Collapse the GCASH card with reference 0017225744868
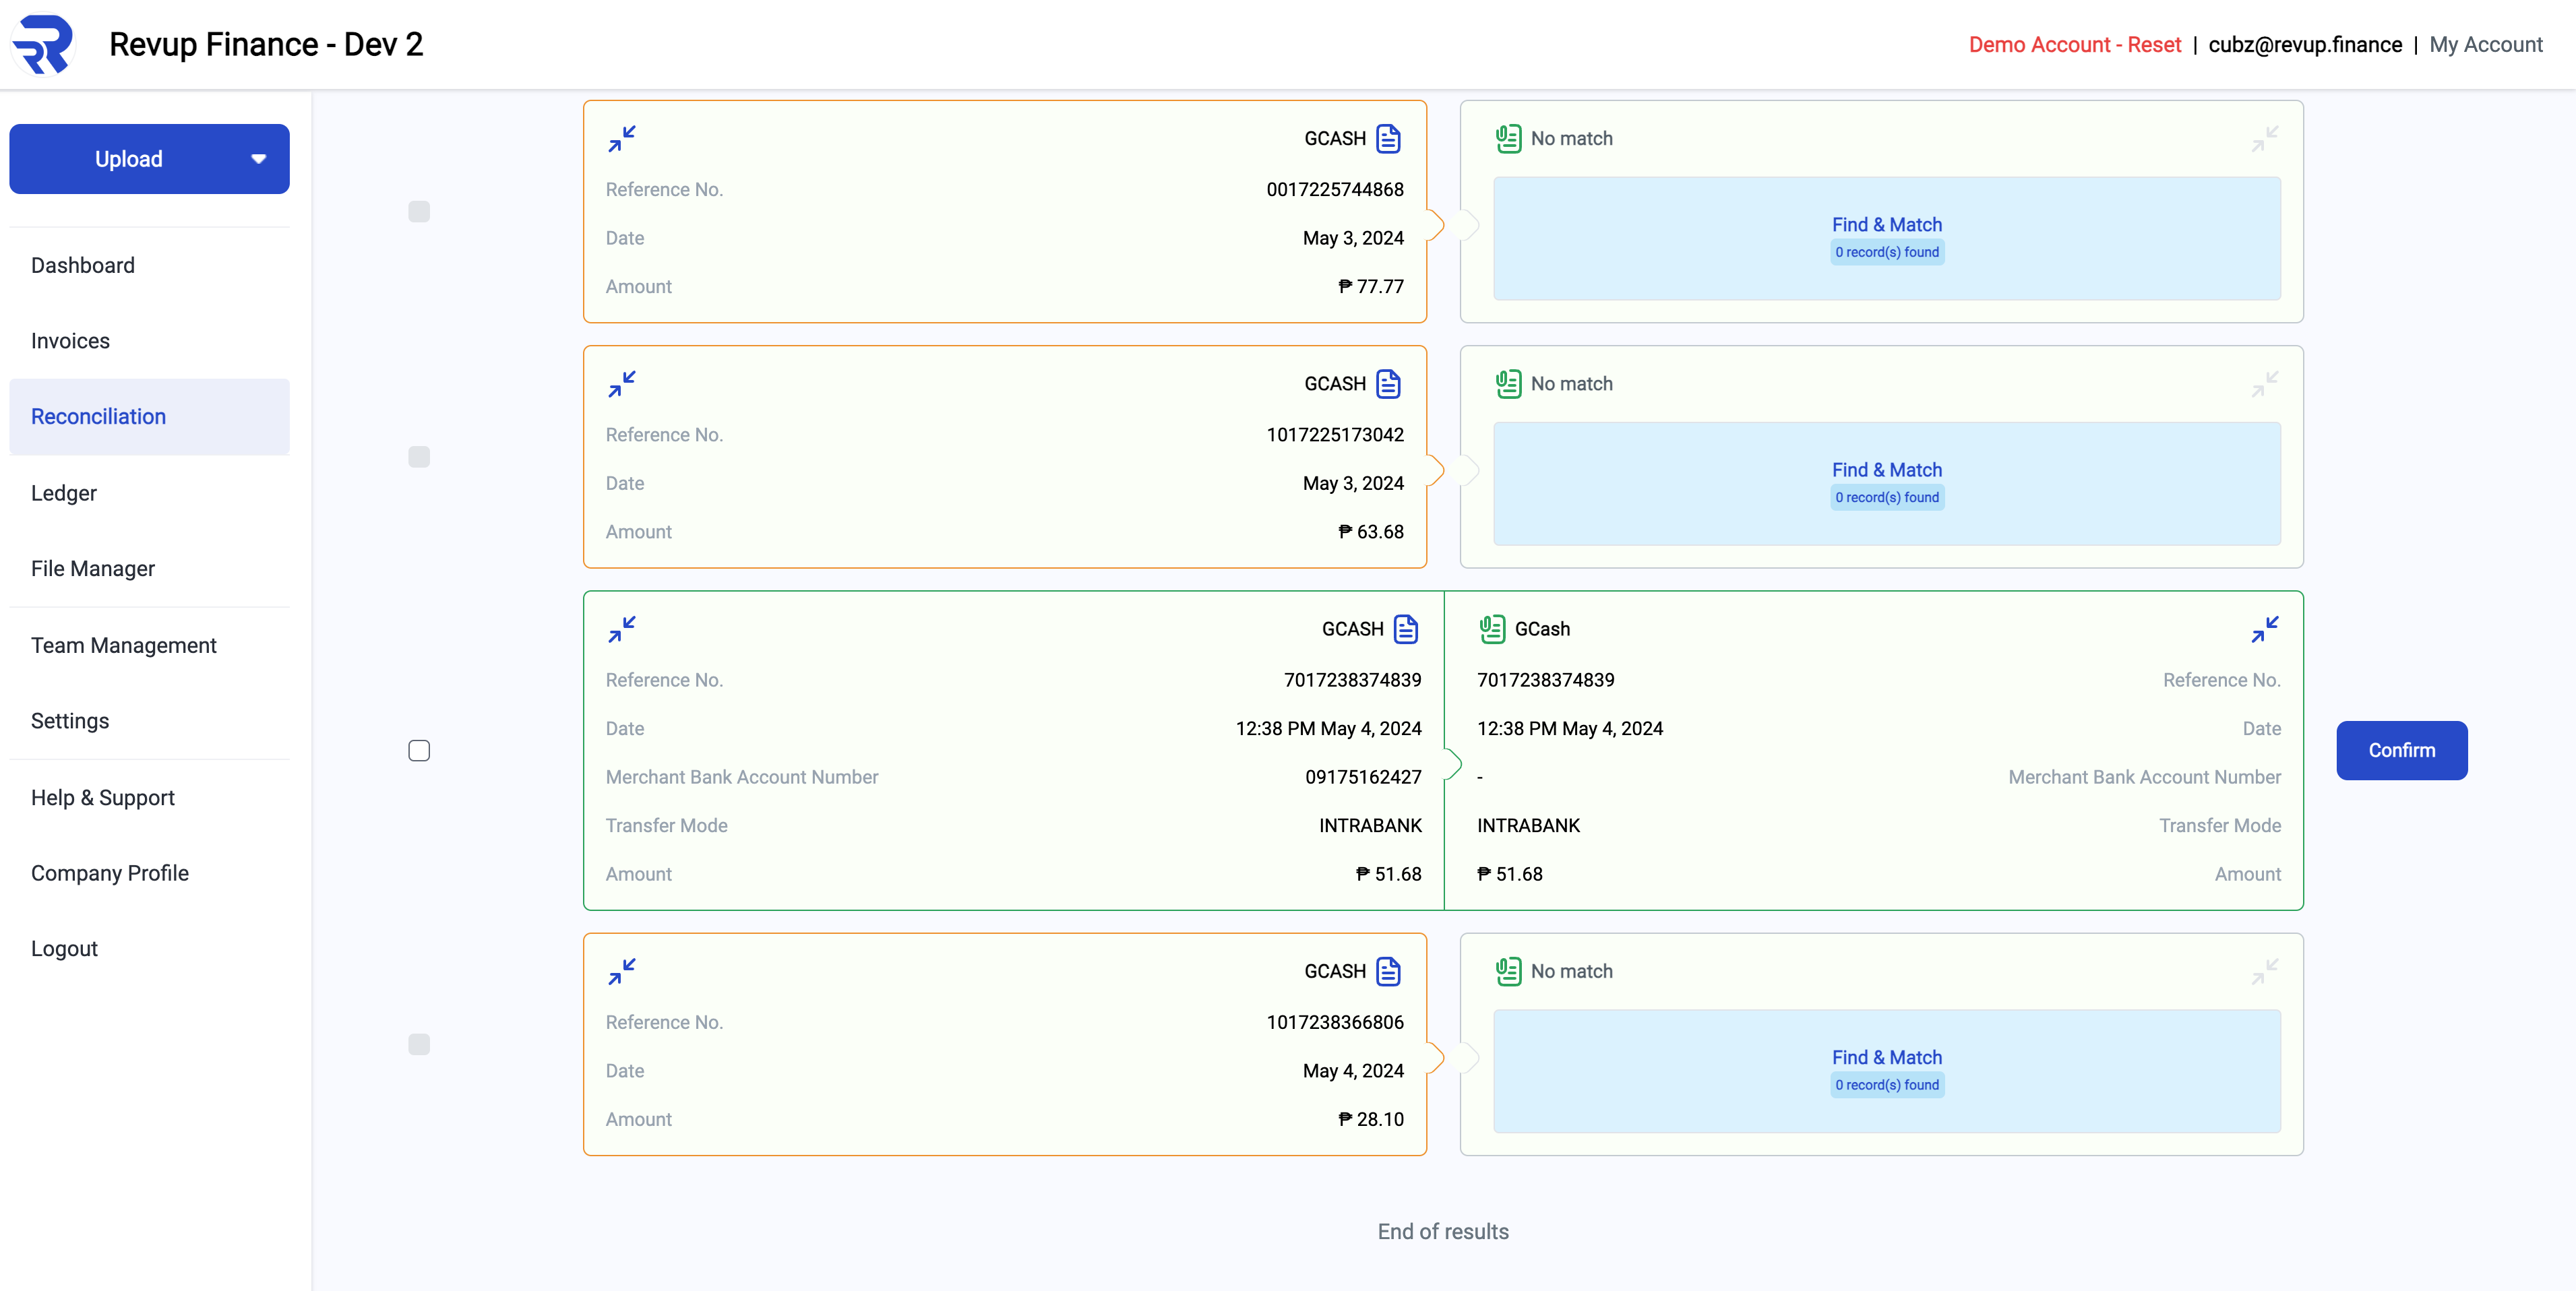This screenshot has width=2576, height=1291. coord(622,138)
